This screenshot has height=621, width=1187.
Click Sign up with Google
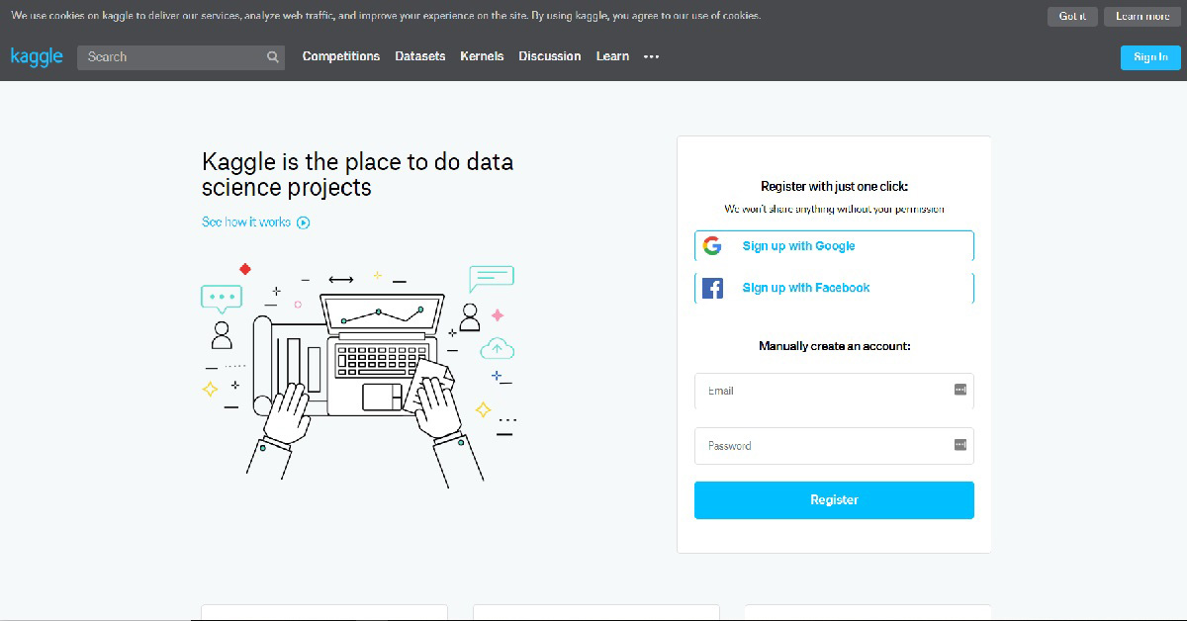click(x=834, y=245)
